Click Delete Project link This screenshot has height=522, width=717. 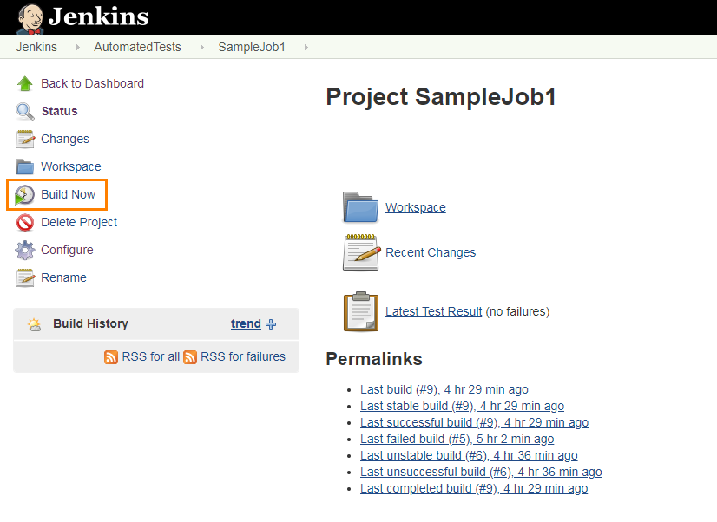(79, 222)
